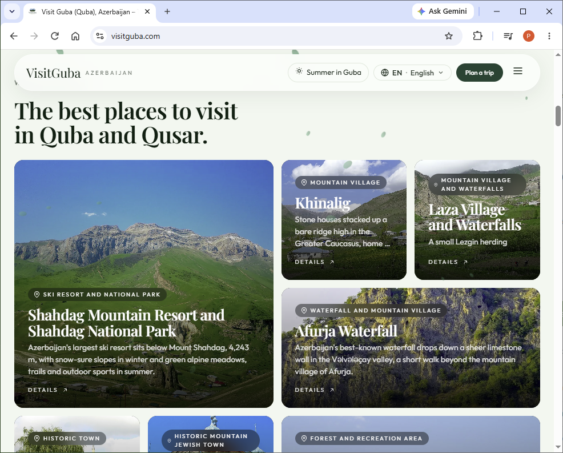Click the arrow icon beside Afurja DETAILS
563x453 pixels.
(332, 390)
